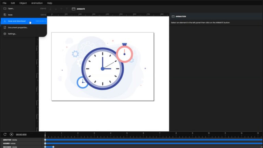Click the download arrow icon beside Save and download

click(x=5, y=21)
